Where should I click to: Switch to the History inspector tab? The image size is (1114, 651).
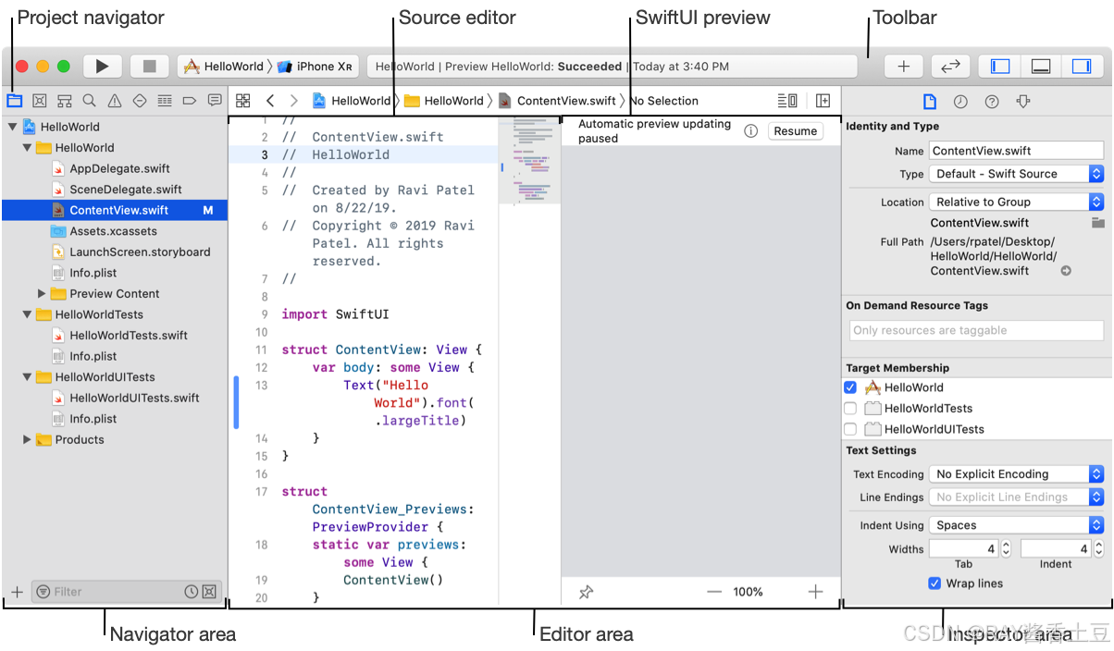click(x=960, y=102)
